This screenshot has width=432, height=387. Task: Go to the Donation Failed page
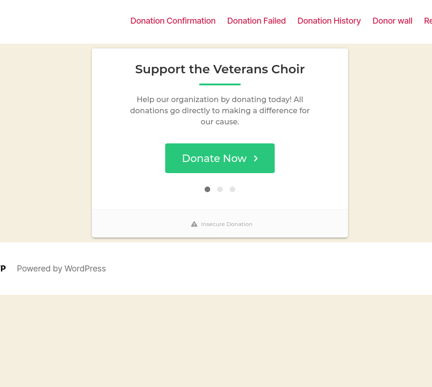[256, 21]
